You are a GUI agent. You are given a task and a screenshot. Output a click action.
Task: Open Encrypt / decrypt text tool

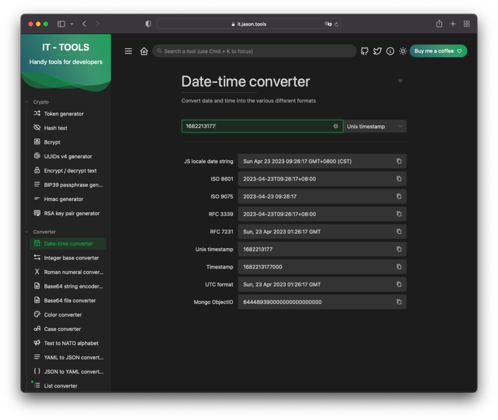point(68,170)
